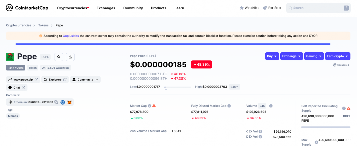Click the low/high price range slider
This screenshot has height=146, width=357.
pos(178,87)
